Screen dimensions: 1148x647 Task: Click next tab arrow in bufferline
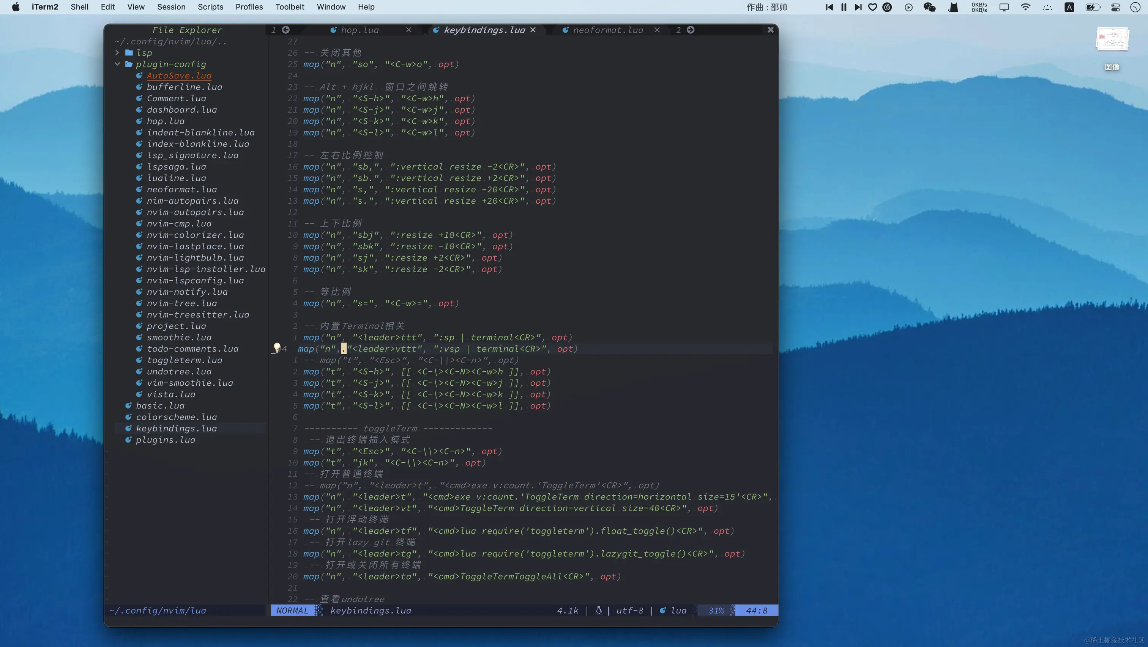click(690, 30)
